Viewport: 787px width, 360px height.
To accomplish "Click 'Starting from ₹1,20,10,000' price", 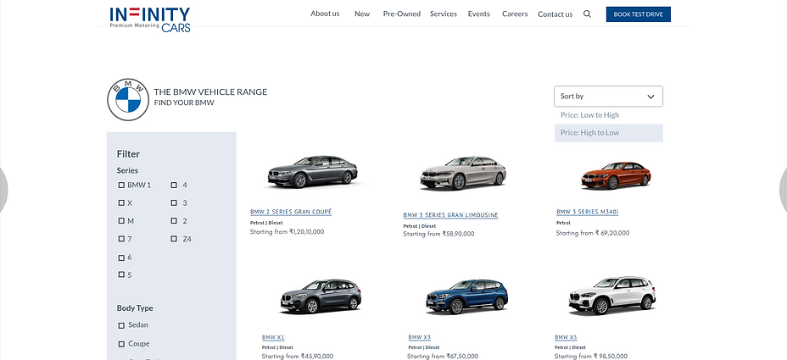I will click(x=287, y=231).
